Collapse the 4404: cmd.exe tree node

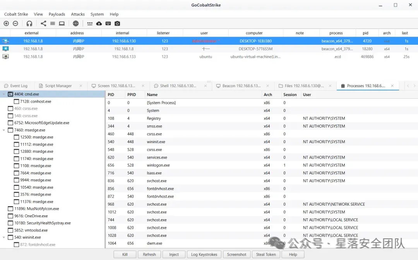pyautogui.click(x=4, y=94)
